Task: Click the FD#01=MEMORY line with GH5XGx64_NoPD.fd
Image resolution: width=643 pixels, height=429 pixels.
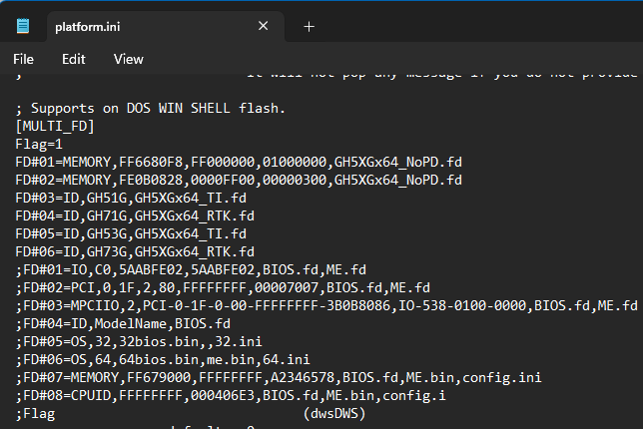Action: [238, 162]
